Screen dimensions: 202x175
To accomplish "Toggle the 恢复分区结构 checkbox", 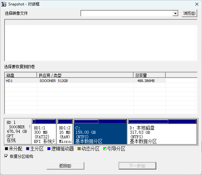I will [x=6, y=156].
